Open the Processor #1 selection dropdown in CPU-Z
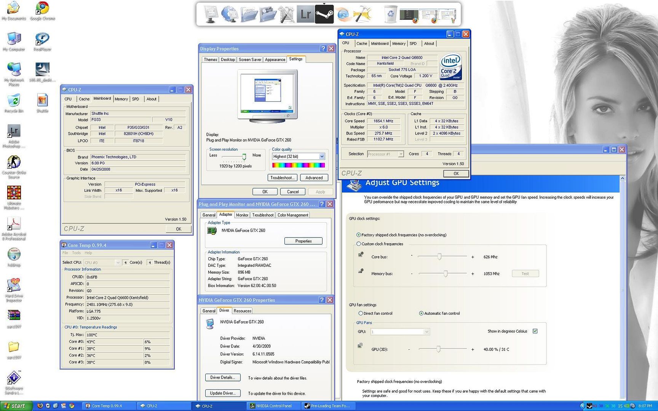 click(x=385, y=154)
